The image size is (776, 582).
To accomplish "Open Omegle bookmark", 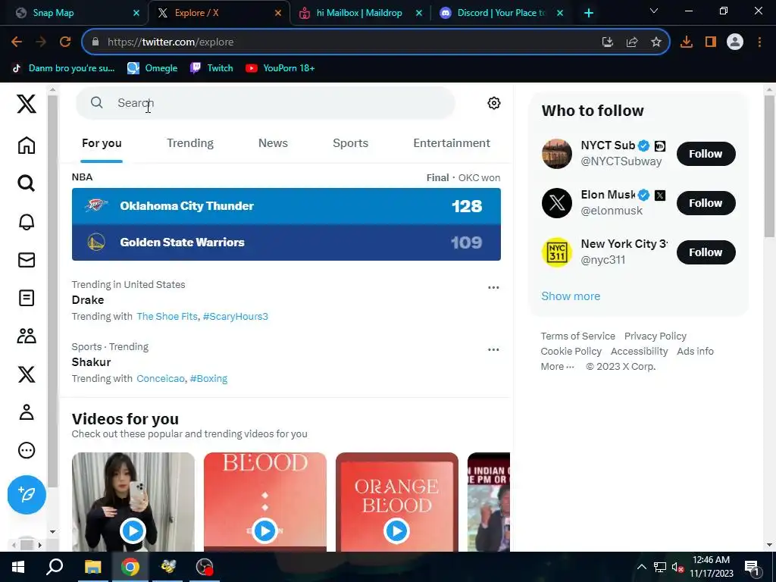I will (x=152, y=68).
